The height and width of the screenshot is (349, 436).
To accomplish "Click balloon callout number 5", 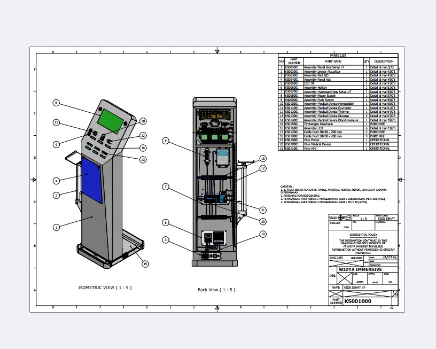I will 56,103.
